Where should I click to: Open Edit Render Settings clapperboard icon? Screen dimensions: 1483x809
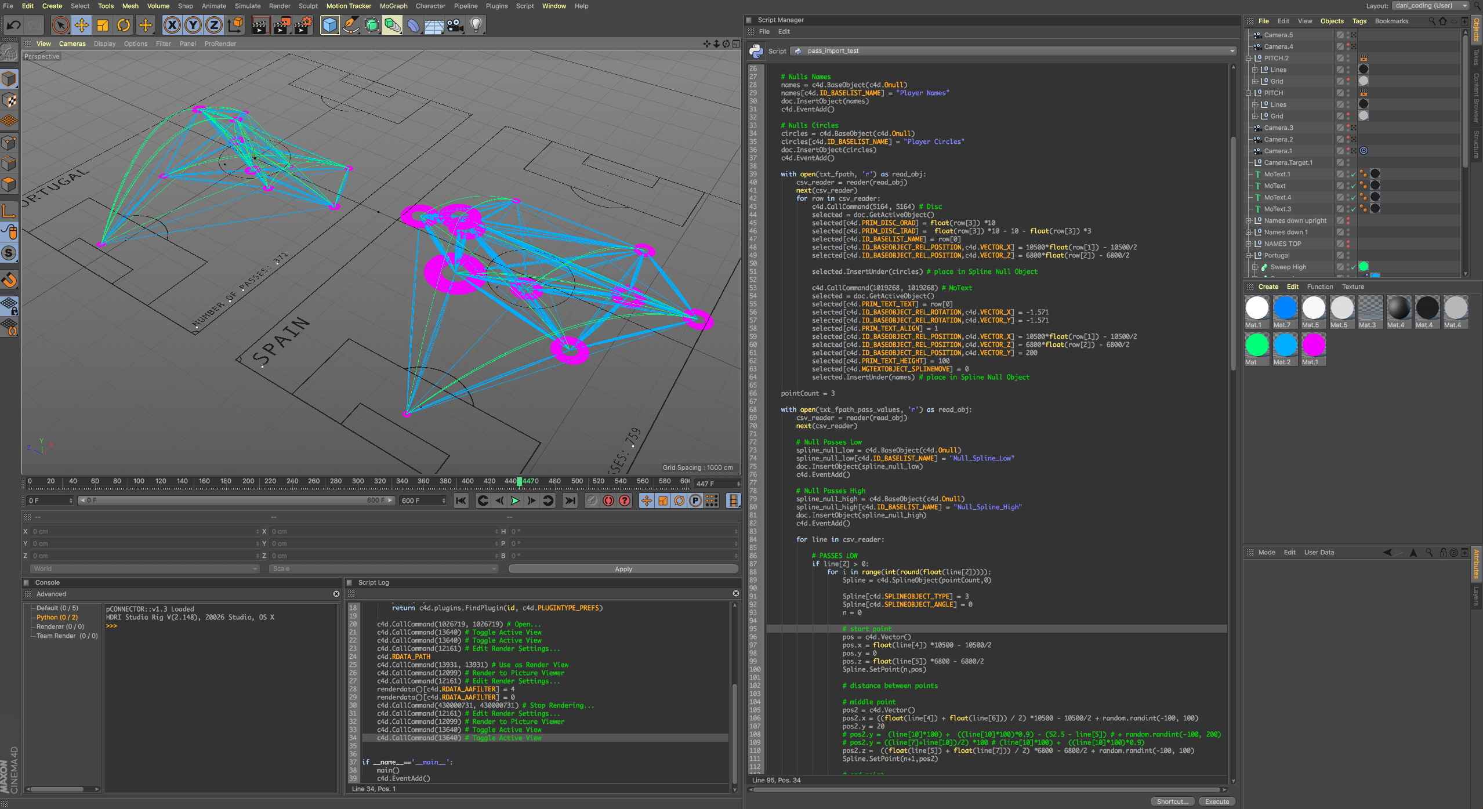[x=303, y=25]
